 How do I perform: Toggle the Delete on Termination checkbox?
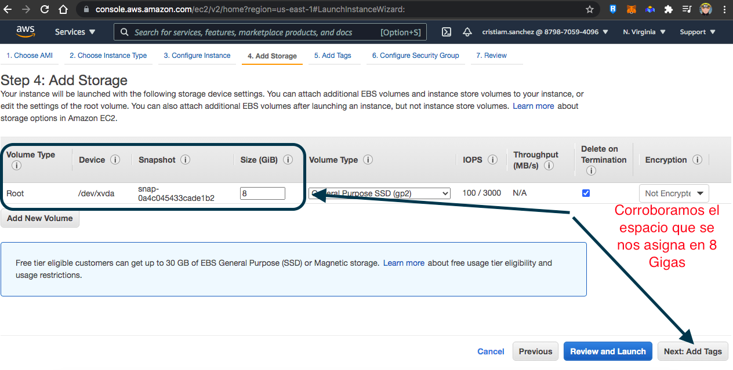coord(586,193)
